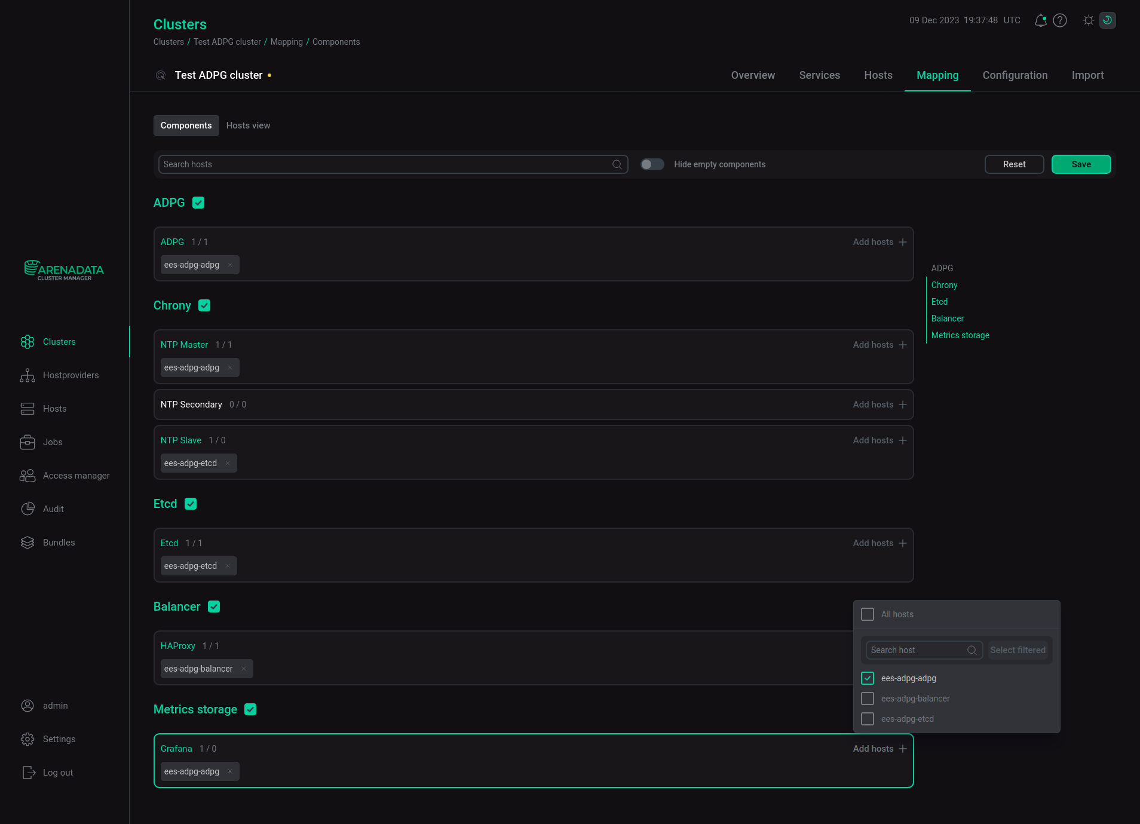The height and width of the screenshot is (824, 1140).
Task: Uncheck ADPG service checkbox
Action: coord(198,203)
